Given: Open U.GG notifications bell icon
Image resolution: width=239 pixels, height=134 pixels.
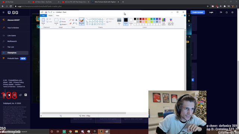Looking at the screenshot, I should [x=227, y=12].
